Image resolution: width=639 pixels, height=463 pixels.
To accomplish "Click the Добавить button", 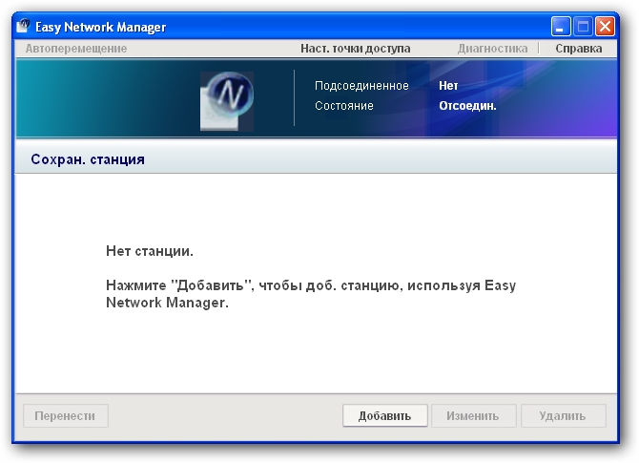I will pos(384,415).
